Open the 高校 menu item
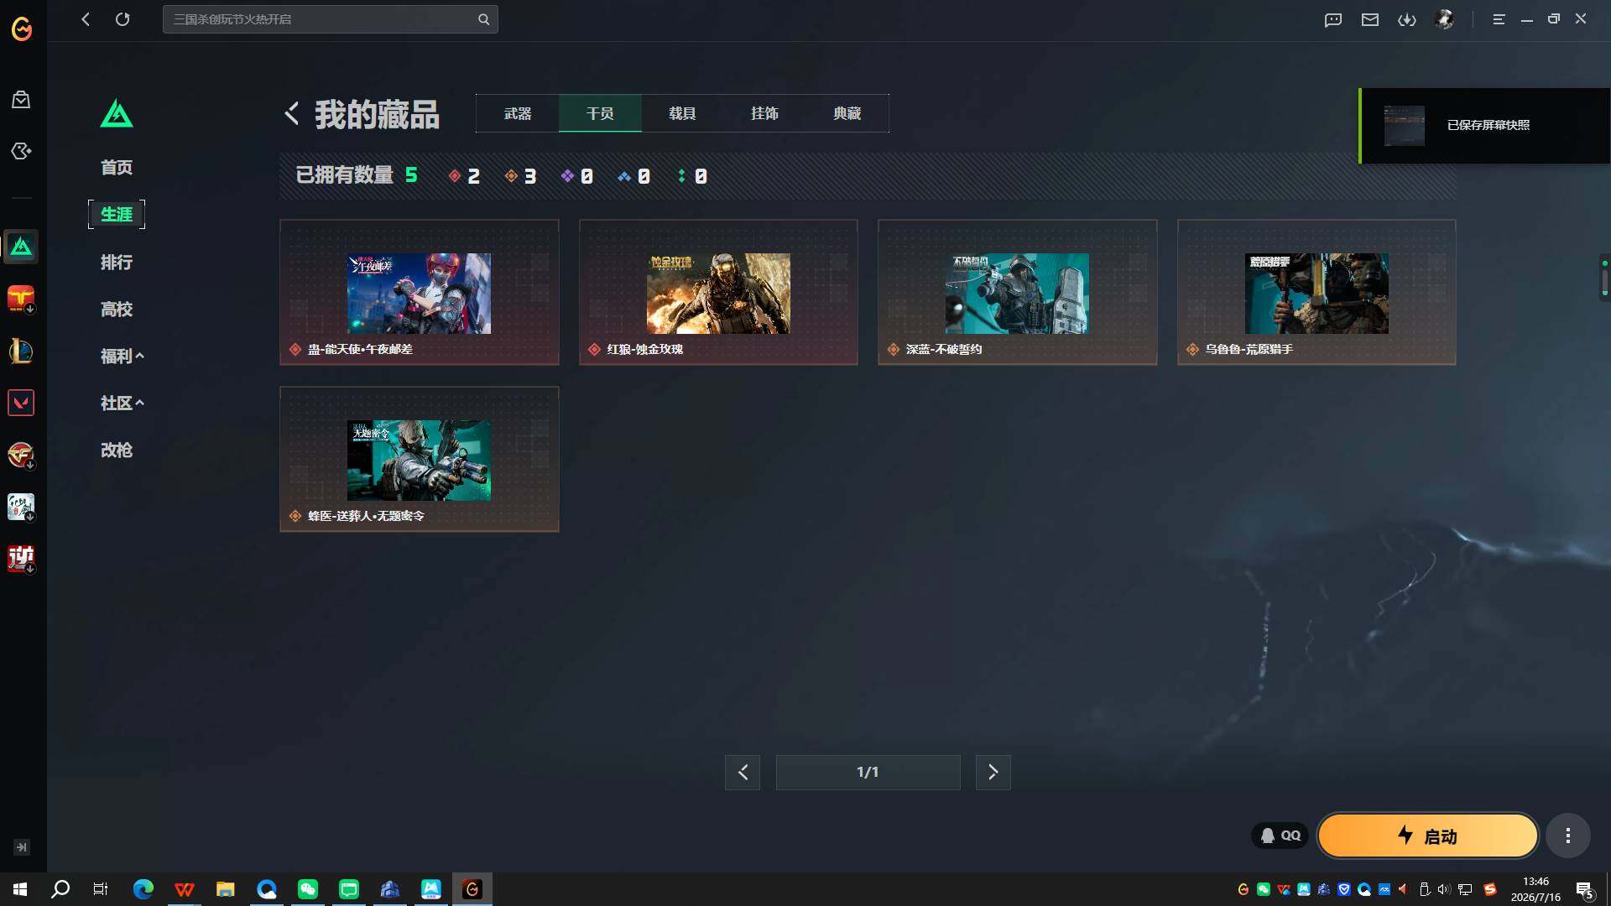 [x=117, y=309]
